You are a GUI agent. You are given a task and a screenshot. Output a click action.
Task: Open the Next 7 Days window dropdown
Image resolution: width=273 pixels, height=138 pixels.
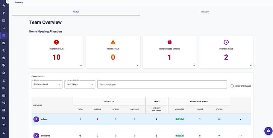point(80,84)
